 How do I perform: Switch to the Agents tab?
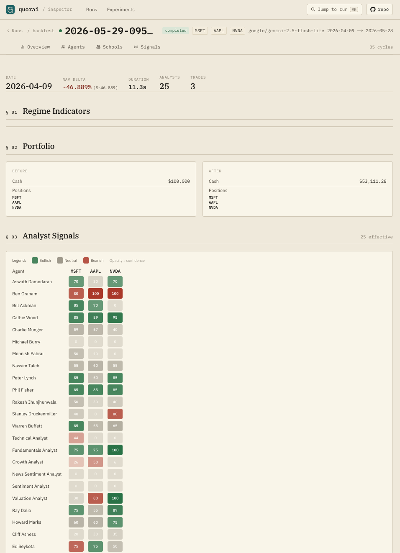73,47
